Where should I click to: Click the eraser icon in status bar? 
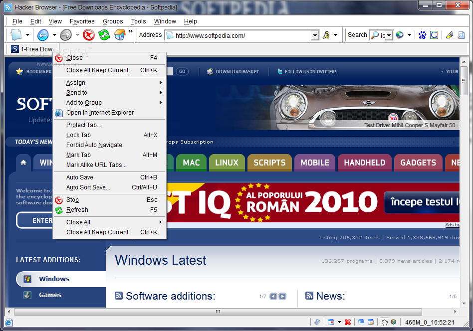click(x=317, y=322)
